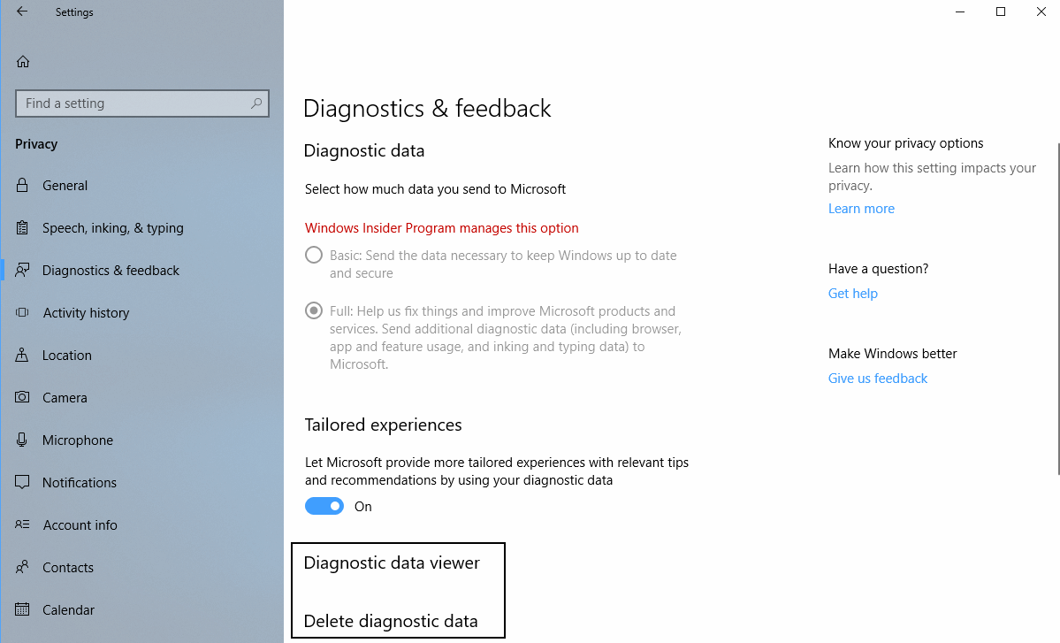Viewport: 1060px width, 643px height.
Task: Click the search magnifier icon
Action: click(256, 103)
